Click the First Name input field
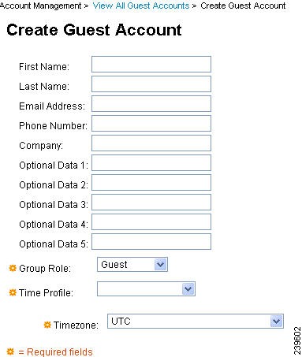This screenshot has height=357, width=302. coord(151,65)
